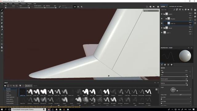Select the Smudge tool in left toolbar
This screenshot has height=111, width=197.
click(2, 23)
